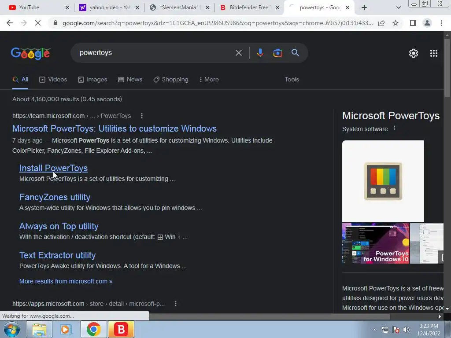
Task: Expand the More search filters menu
Action: tap(209, 80)
